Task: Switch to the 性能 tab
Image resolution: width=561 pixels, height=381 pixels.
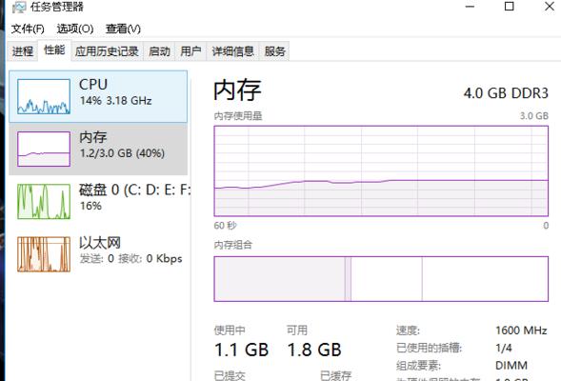Action: point(54,50)
